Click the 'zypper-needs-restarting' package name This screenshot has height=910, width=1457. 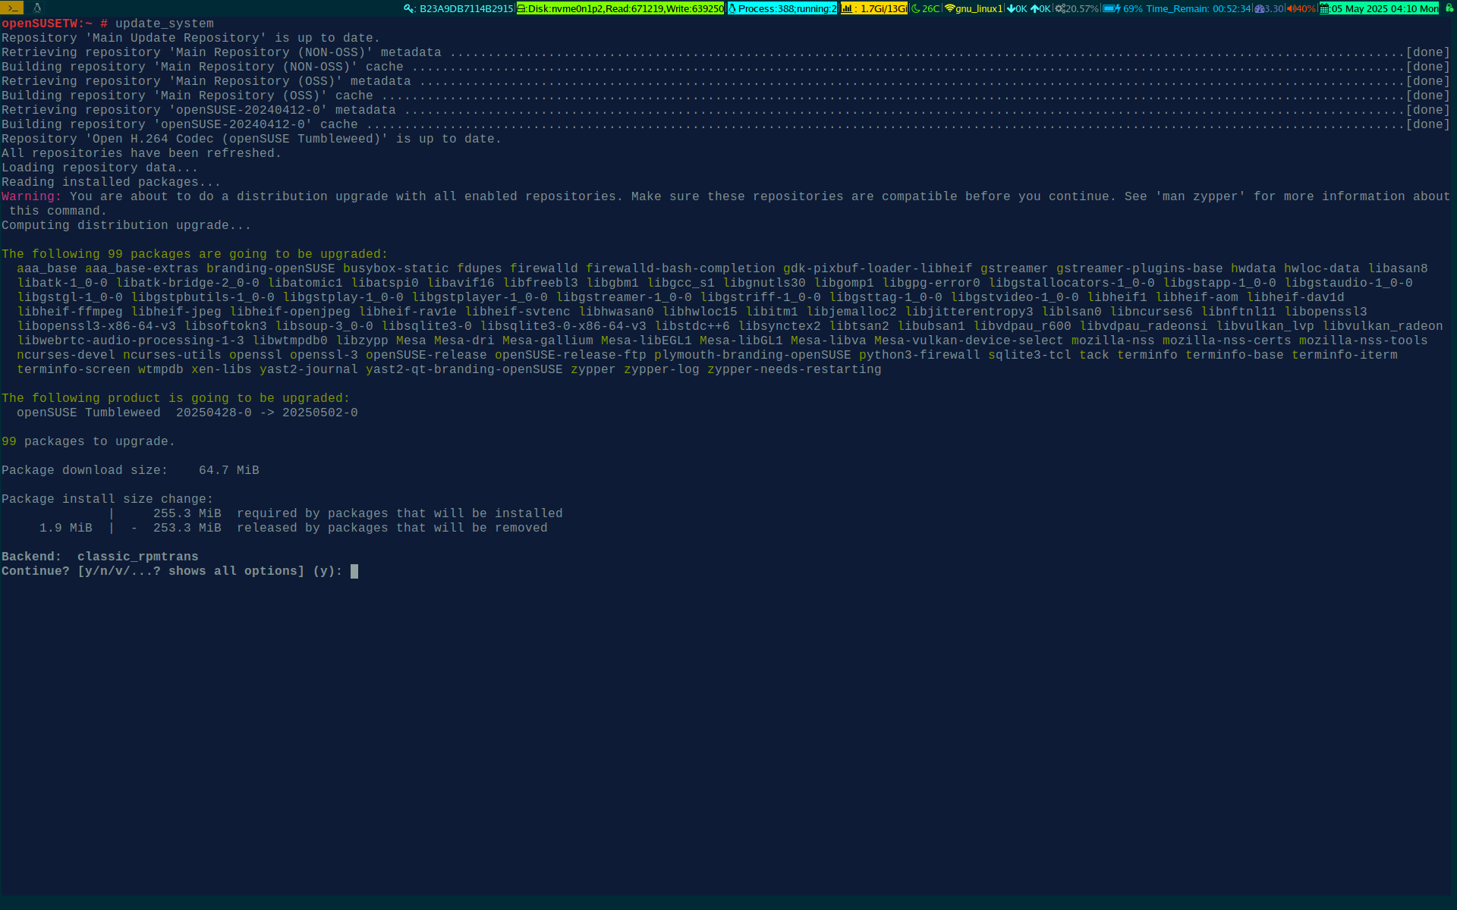(795, 369)
